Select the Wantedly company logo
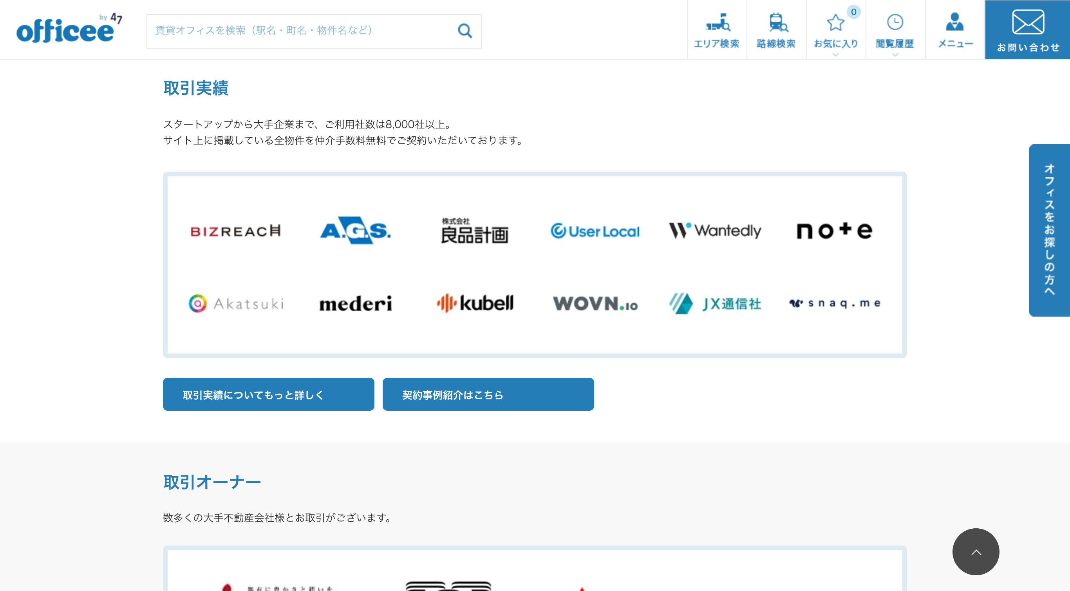Screen dimensions: 1070x591 pyautogui.click(x=715, y=232)
